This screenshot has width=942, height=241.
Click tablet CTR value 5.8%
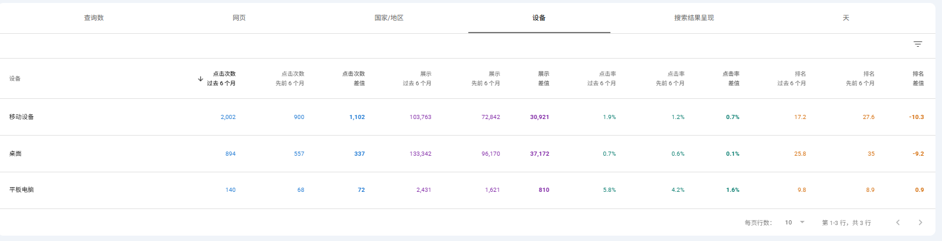click(x=609, y=190)
